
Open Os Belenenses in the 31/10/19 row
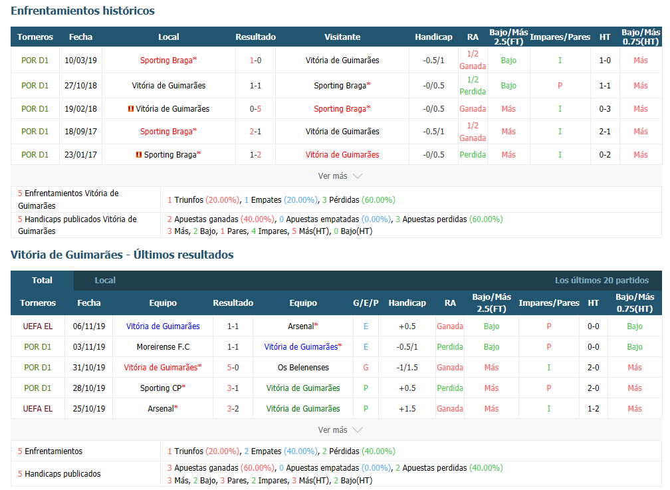point(303,367)
